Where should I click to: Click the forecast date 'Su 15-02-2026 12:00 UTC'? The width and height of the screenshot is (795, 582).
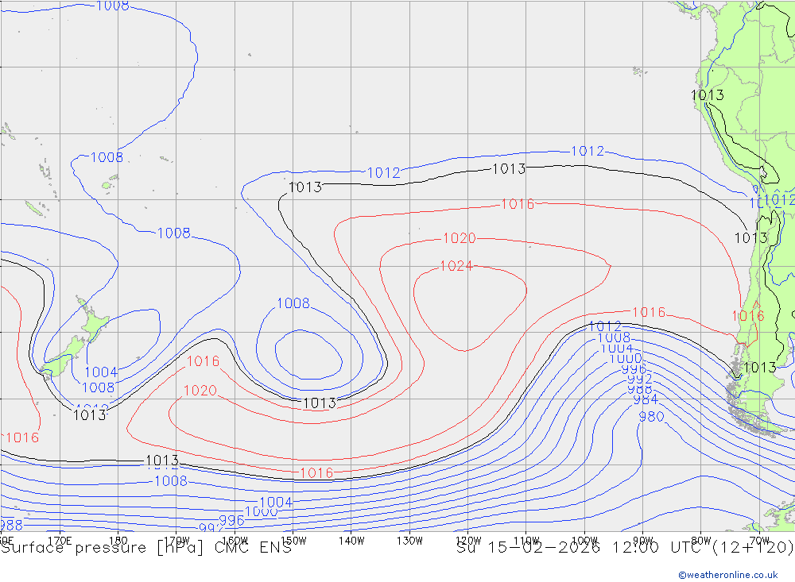tap(582, 548)
